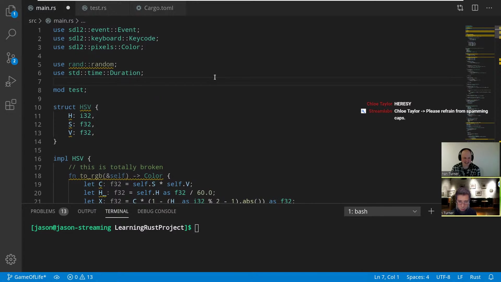Open More Actions ellipsis menu
The height and width of the screenshot is (282, 501).
tap(489, 8)
